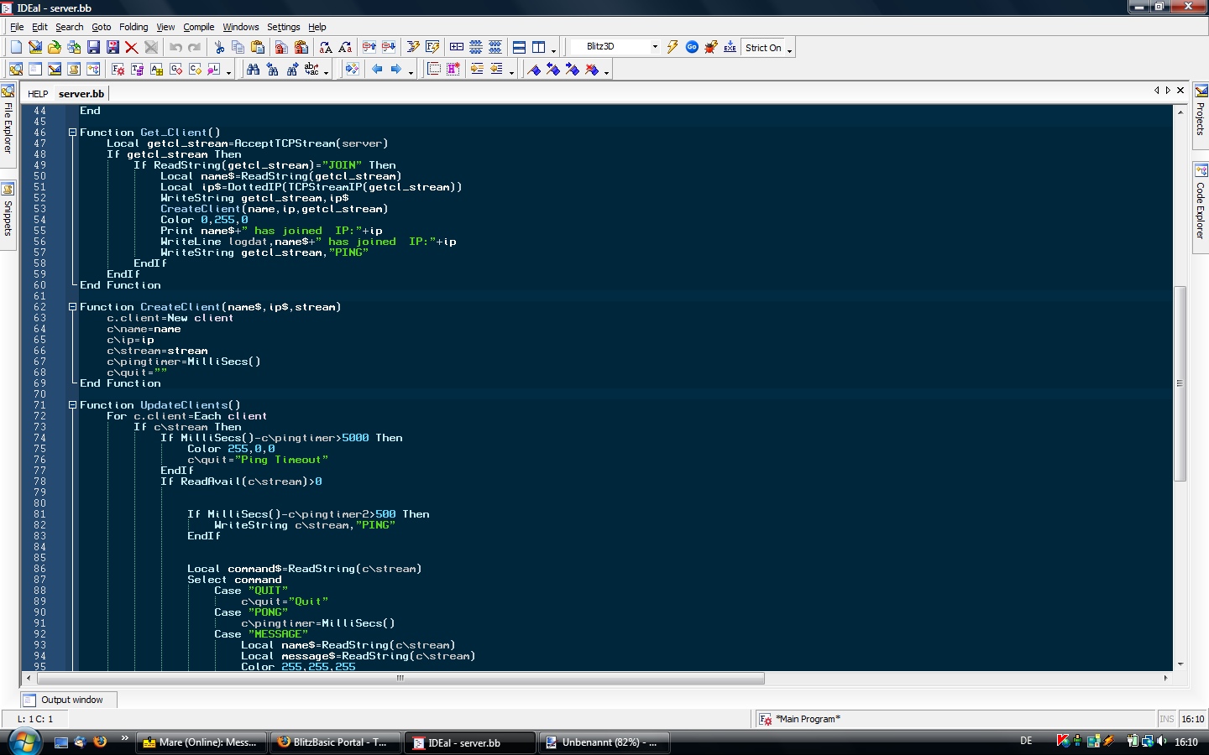Viewport: 1209px width, 755px height.
Task: Open the Output window panel
Action: pos(71,700)
